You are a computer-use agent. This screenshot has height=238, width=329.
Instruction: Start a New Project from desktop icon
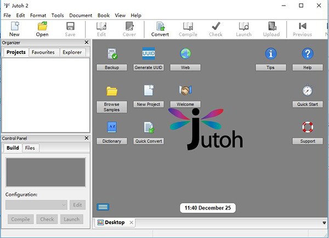pyautogui.click(x=149, y=91)
